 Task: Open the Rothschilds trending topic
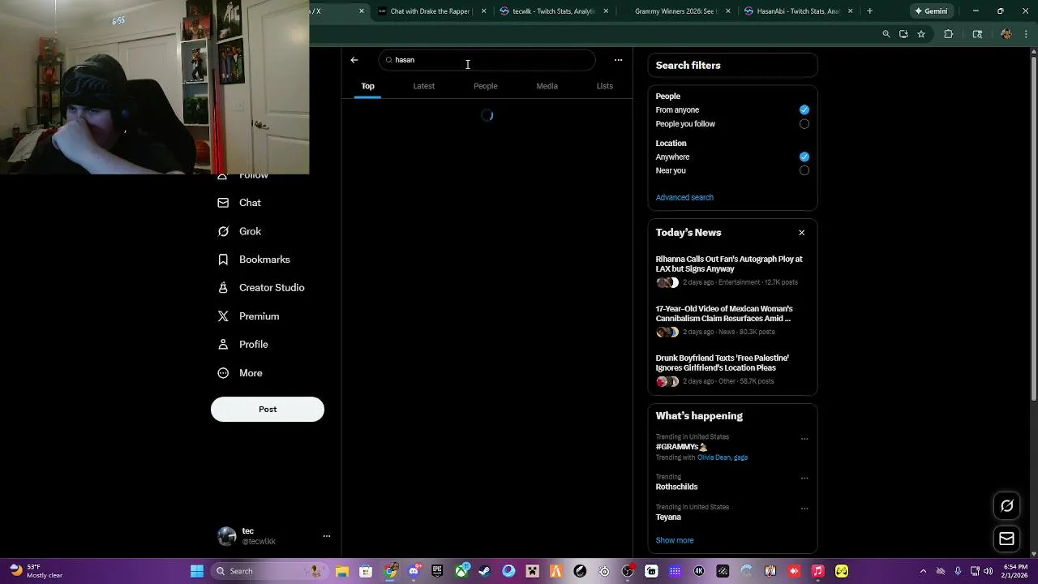tap(676, 487)
